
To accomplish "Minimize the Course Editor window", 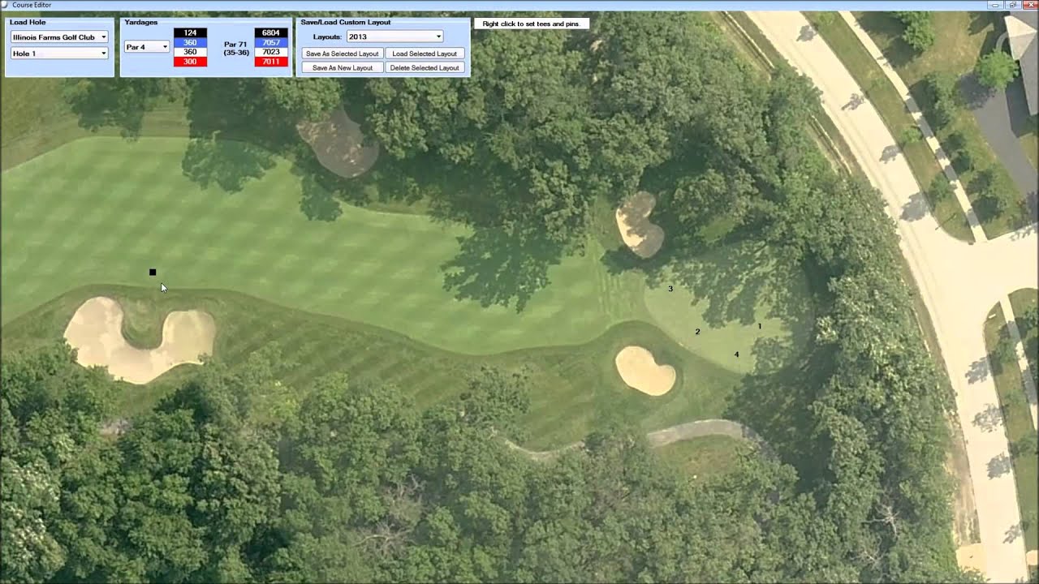I will pyautogui.click(x=997, y=5).
